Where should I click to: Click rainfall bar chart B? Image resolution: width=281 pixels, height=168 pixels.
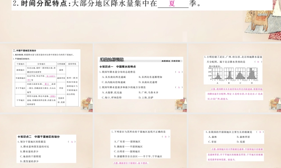coord(229,73)
